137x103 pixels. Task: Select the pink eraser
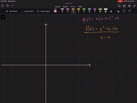(55, 11)
